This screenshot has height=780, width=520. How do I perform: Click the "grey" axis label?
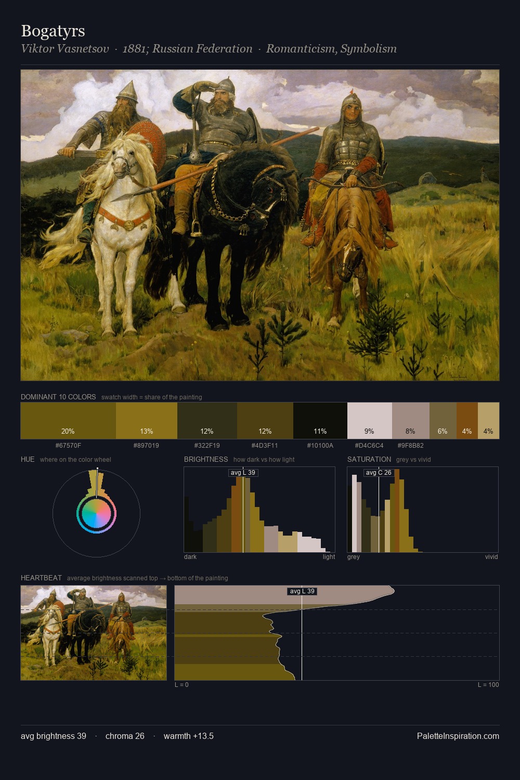click(354, 557)
